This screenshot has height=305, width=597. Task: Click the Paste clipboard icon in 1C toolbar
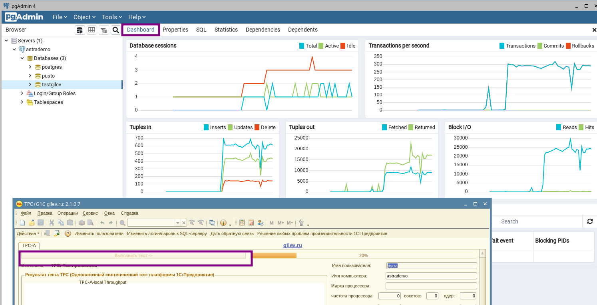point(70,223)
